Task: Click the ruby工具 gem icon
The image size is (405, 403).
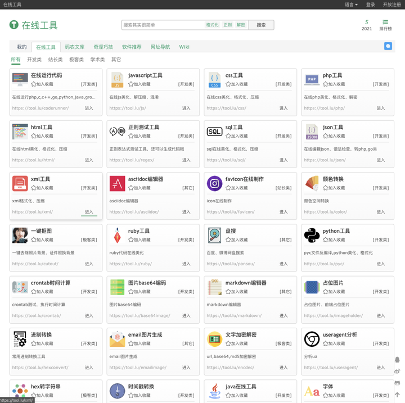Action: point(117,235)
